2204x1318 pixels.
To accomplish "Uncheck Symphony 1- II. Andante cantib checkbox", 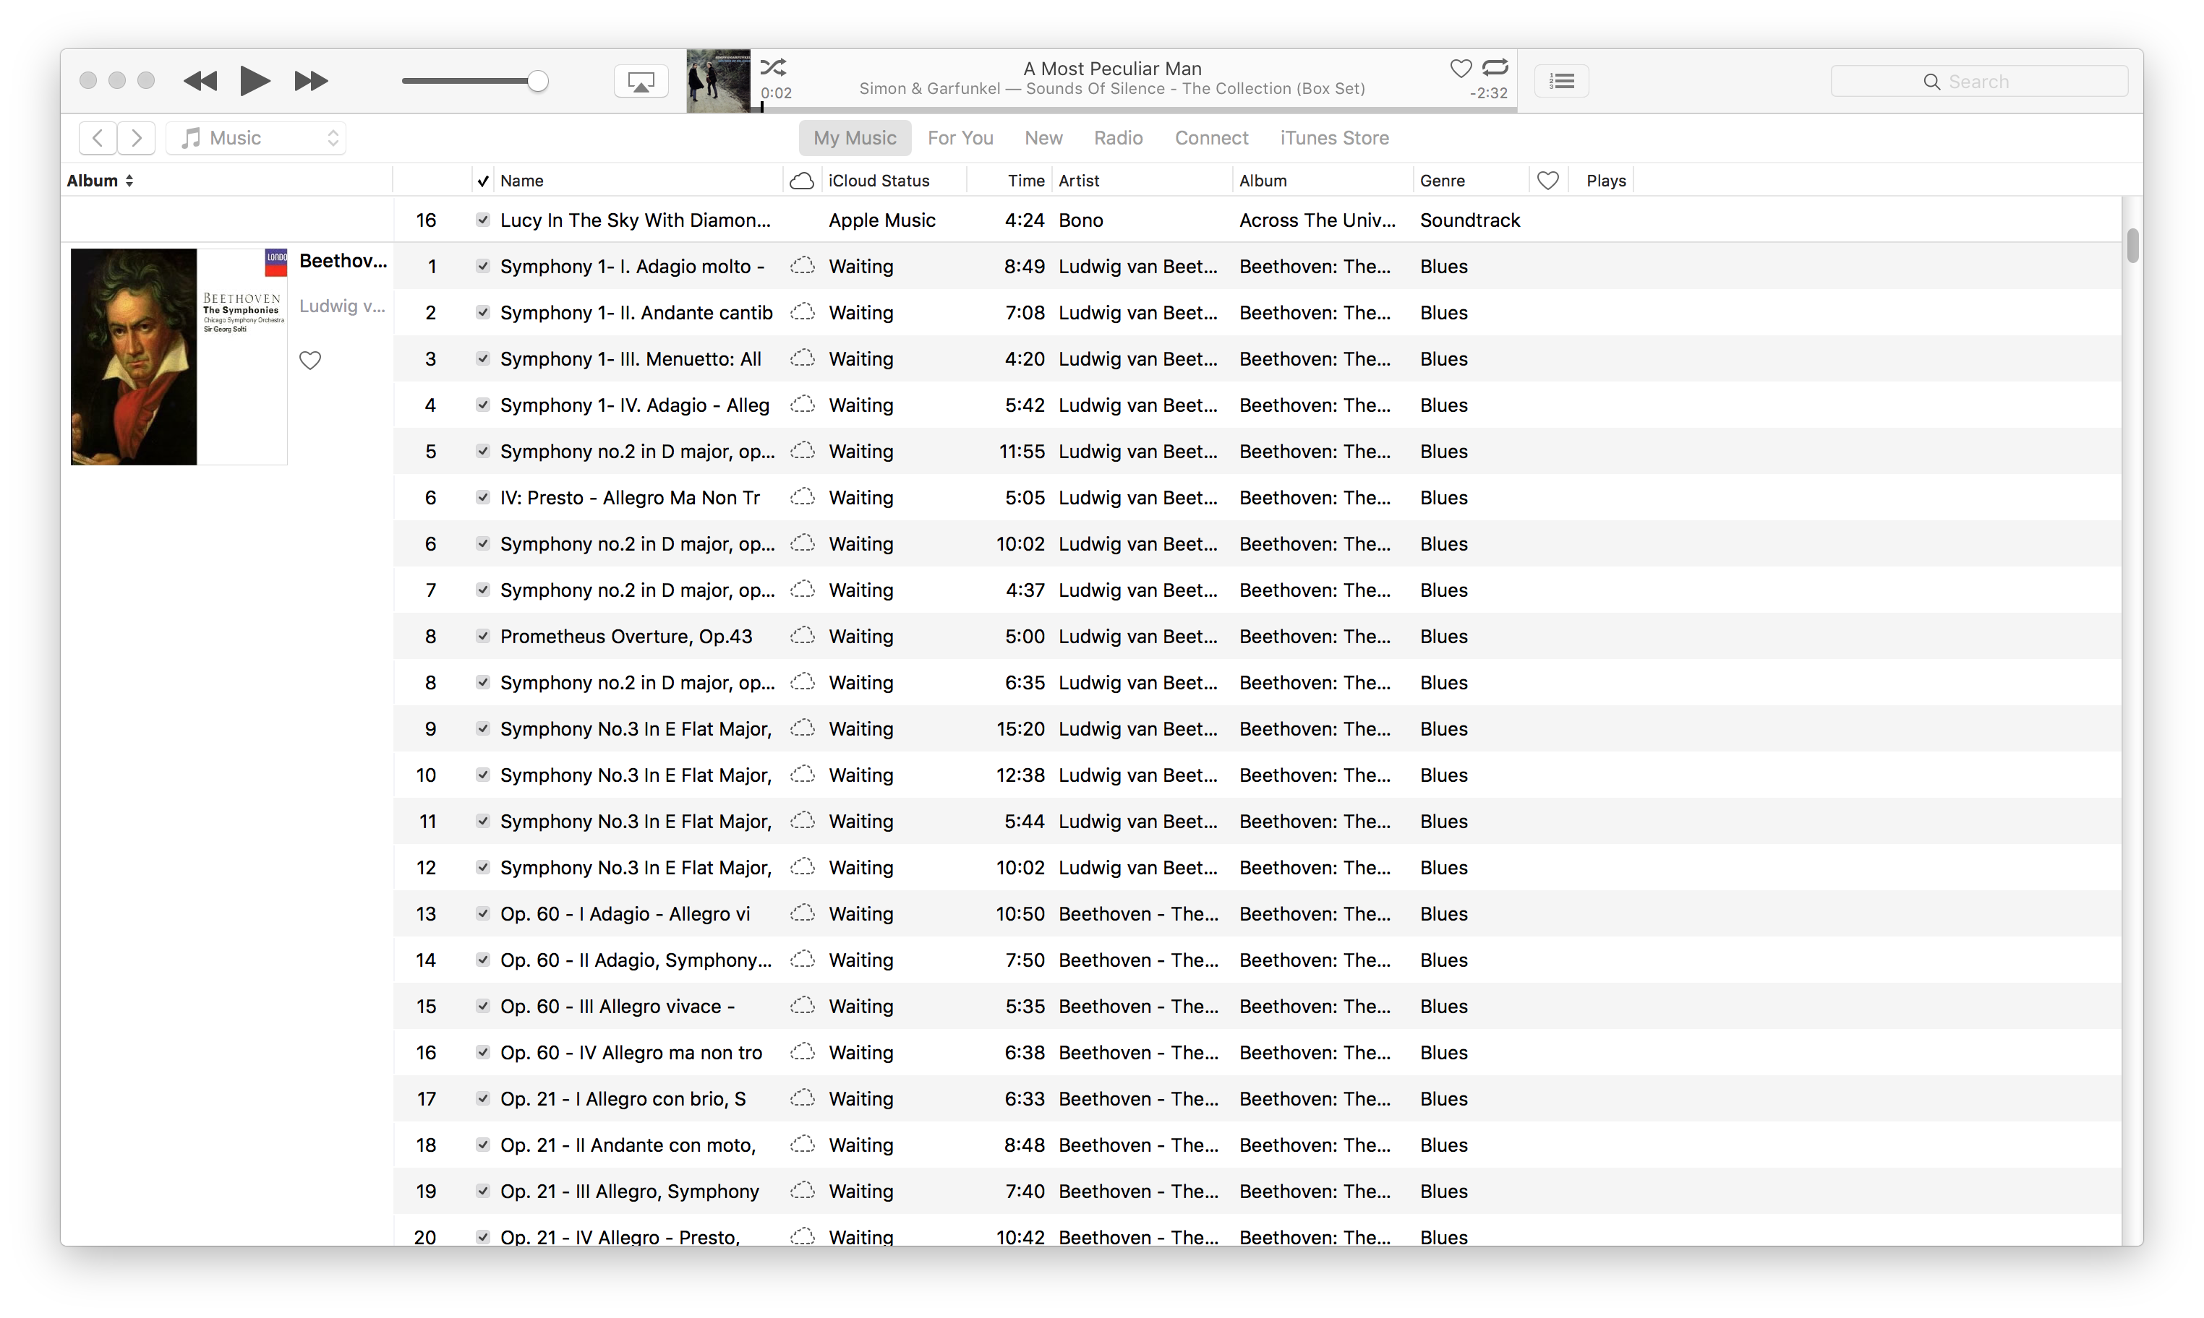I will 482,311.
